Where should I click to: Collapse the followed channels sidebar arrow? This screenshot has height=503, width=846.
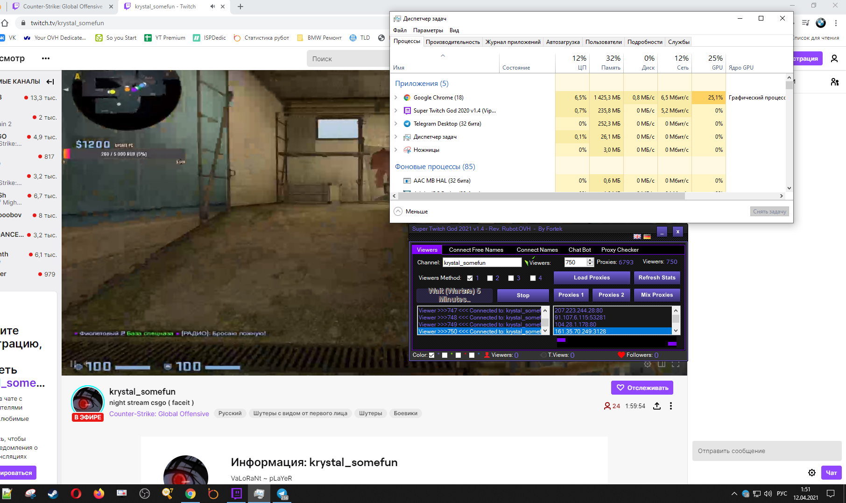[x=50, y=81]
